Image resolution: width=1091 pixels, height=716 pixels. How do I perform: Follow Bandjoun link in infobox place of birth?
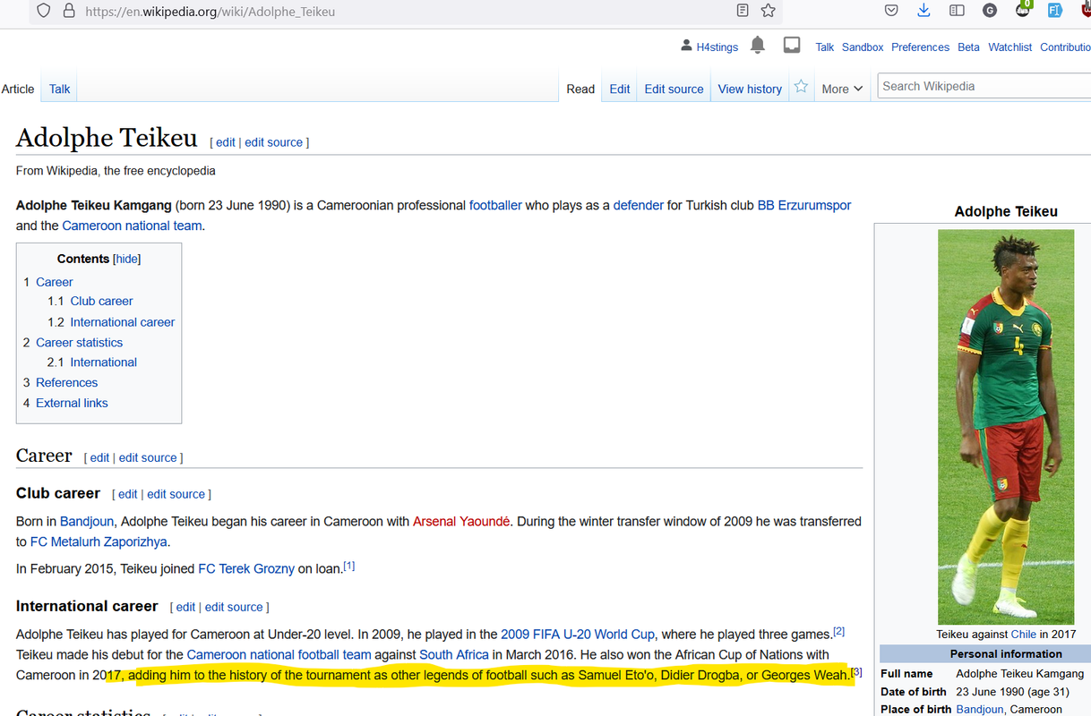point(980,710)
